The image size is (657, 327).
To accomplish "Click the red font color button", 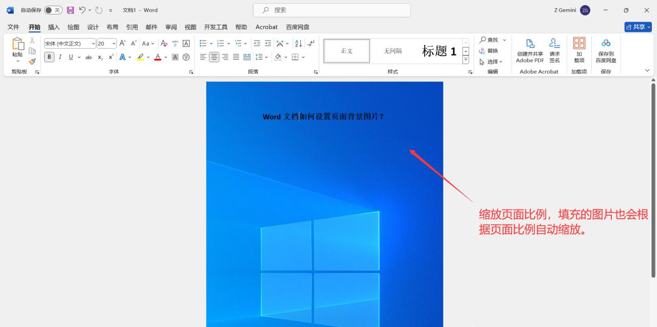I will tap(158, 57).
